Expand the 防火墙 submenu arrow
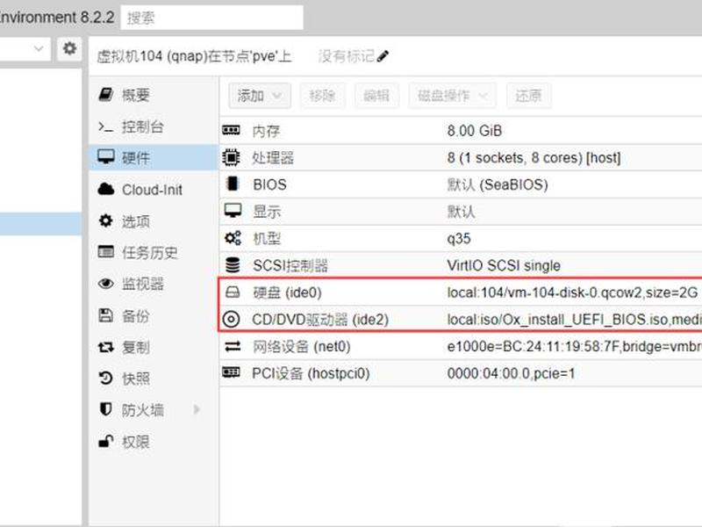 [196, 409]
